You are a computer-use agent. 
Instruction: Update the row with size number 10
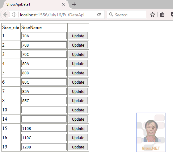pos(78,110)
